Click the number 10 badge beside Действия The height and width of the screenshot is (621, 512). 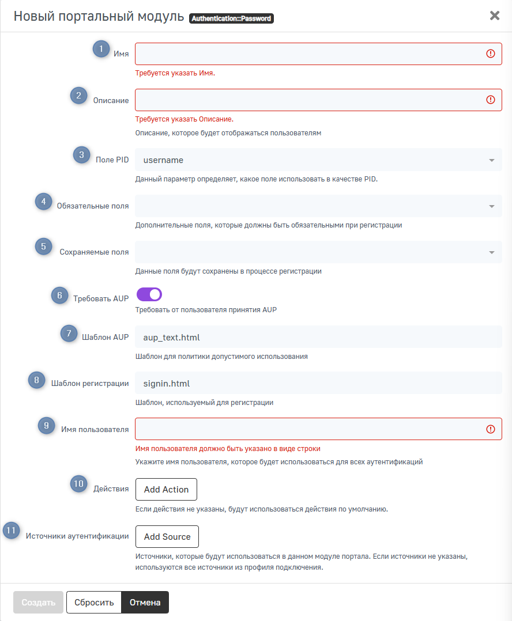pyautogui.click(x=79, y=483)
